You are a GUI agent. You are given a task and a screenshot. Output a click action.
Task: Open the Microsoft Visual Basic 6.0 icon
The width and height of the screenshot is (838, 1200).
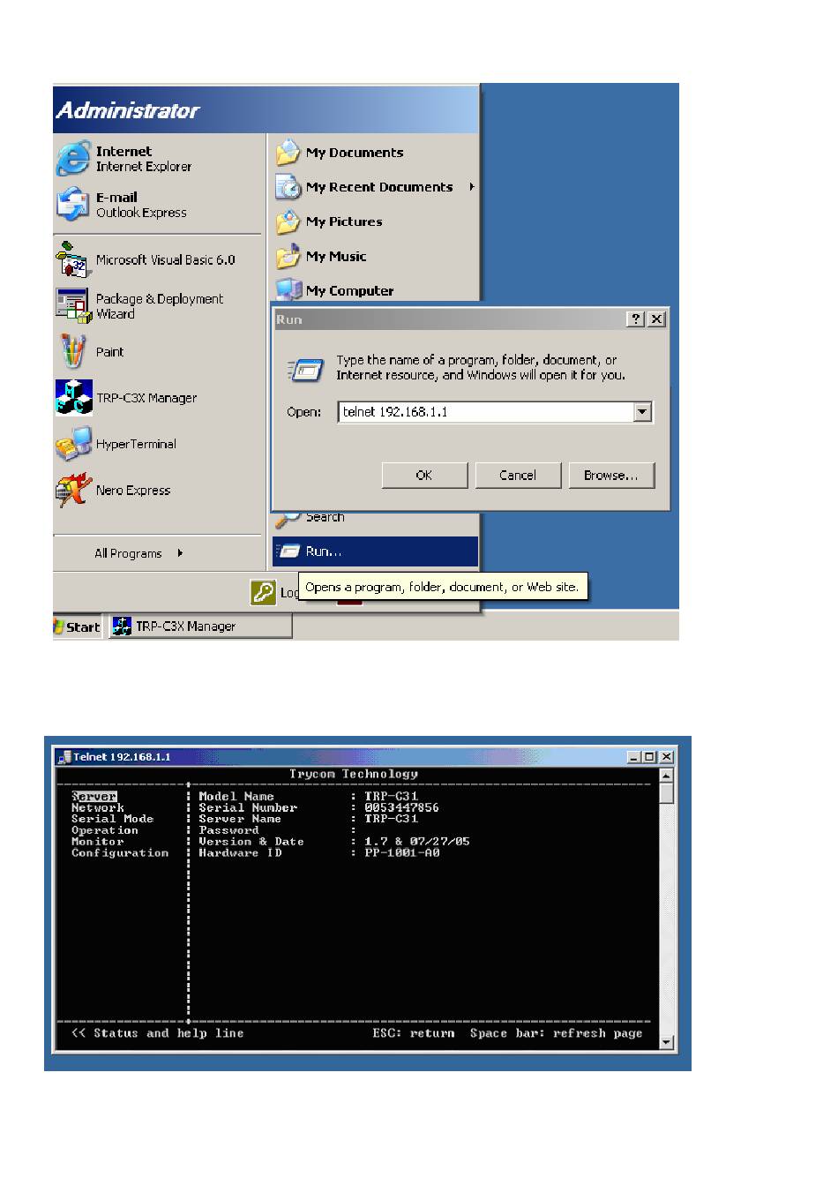pyautogui.click(x=73, y=260)
